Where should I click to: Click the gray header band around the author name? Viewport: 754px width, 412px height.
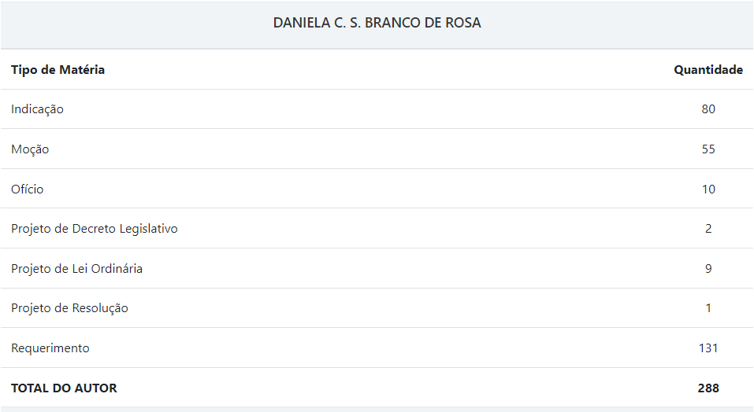(377, 25)
